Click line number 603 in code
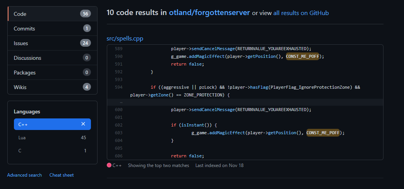Viewport: 404px width, 189px height. (x=119, y=133)
